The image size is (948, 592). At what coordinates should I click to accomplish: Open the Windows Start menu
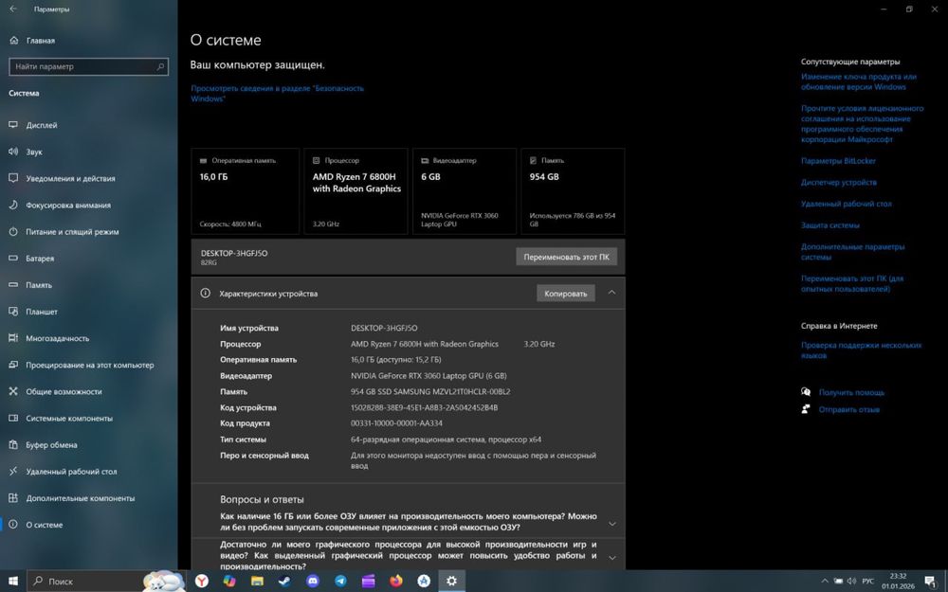coord(12,582)
